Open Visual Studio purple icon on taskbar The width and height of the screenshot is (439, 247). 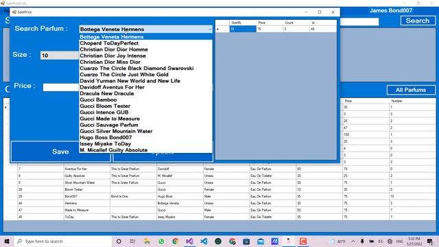tap(189, 241)
